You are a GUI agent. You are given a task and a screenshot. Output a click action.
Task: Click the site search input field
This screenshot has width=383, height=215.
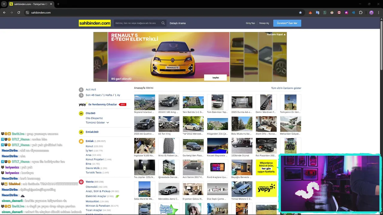[137, 23]
